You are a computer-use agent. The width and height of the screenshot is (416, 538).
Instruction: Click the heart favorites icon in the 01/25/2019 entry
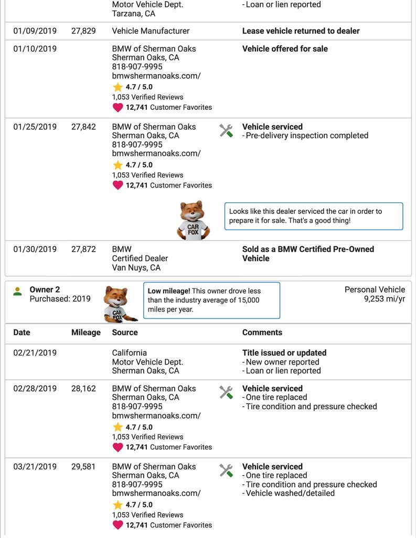tap(118, 185)
